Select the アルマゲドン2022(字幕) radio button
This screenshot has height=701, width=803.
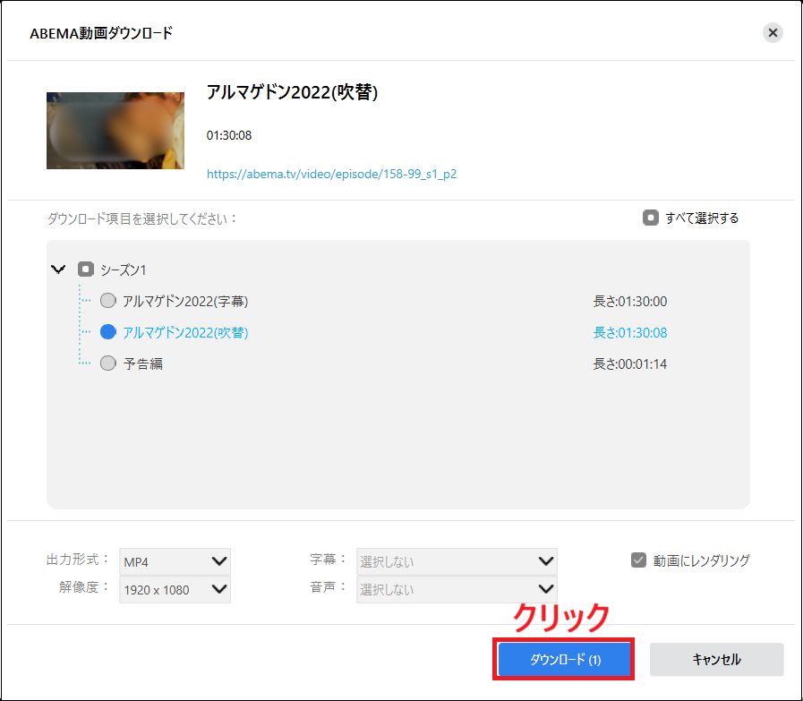(x=107, y=300)
